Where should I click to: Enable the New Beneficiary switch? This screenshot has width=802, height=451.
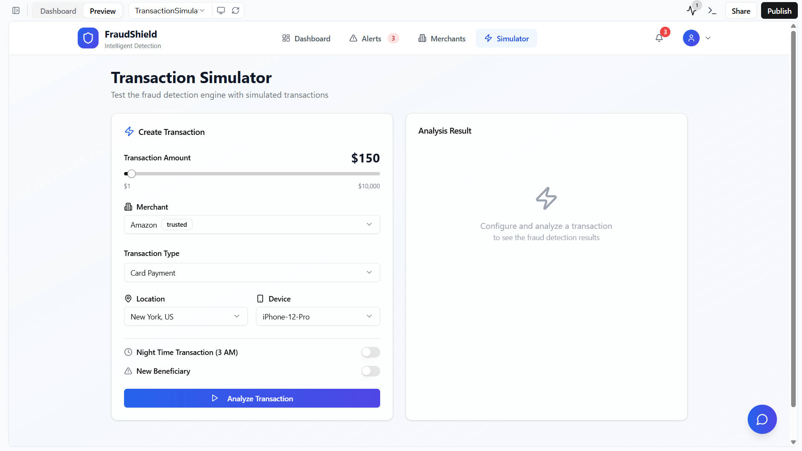tap(371, 371)
